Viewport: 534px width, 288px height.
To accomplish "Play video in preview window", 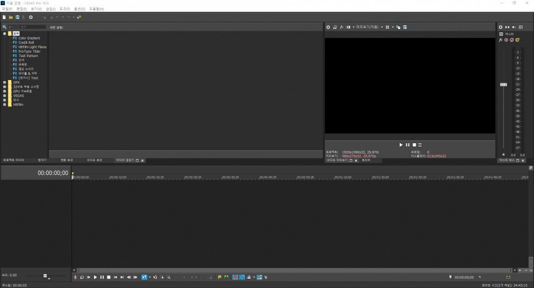I will [x=401, y=145].
